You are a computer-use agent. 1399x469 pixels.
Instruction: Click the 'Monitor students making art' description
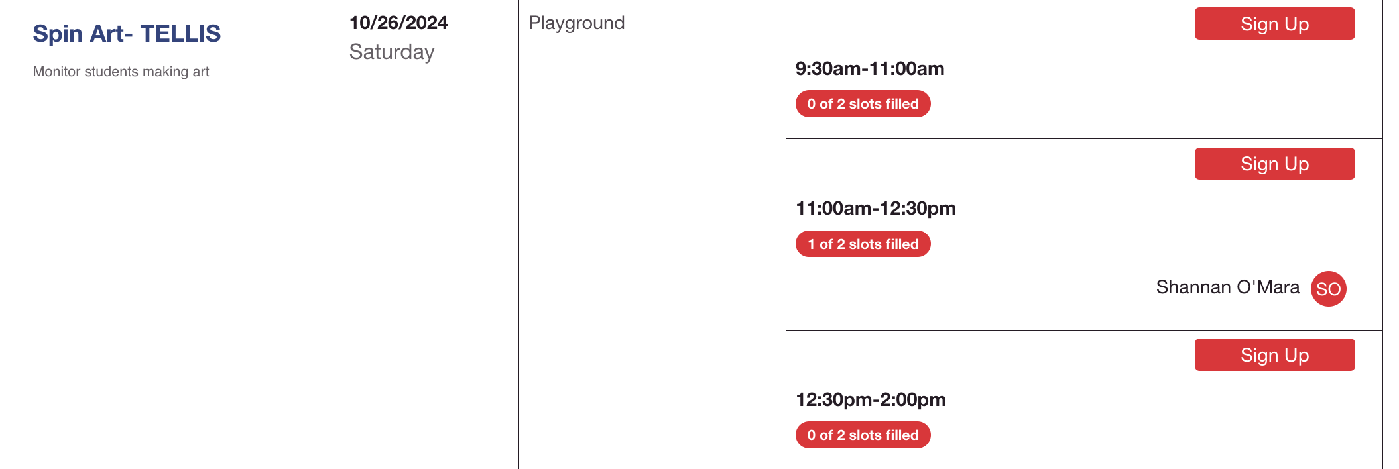point(121,72)
